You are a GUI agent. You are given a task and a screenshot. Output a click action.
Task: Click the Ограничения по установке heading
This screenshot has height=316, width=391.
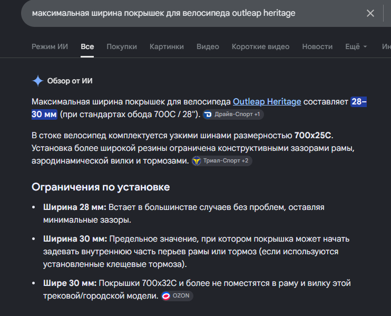(x=101, y=187)
